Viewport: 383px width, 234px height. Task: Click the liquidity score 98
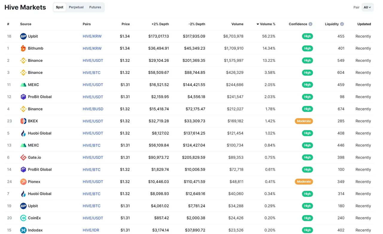coord(342,97)
